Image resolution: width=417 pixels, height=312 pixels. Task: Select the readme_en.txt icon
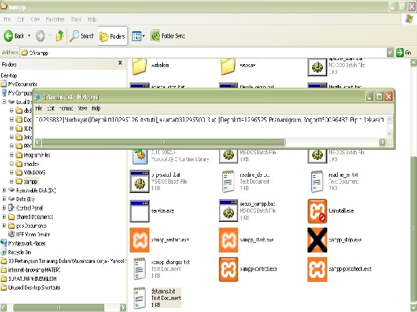point(317,181)
